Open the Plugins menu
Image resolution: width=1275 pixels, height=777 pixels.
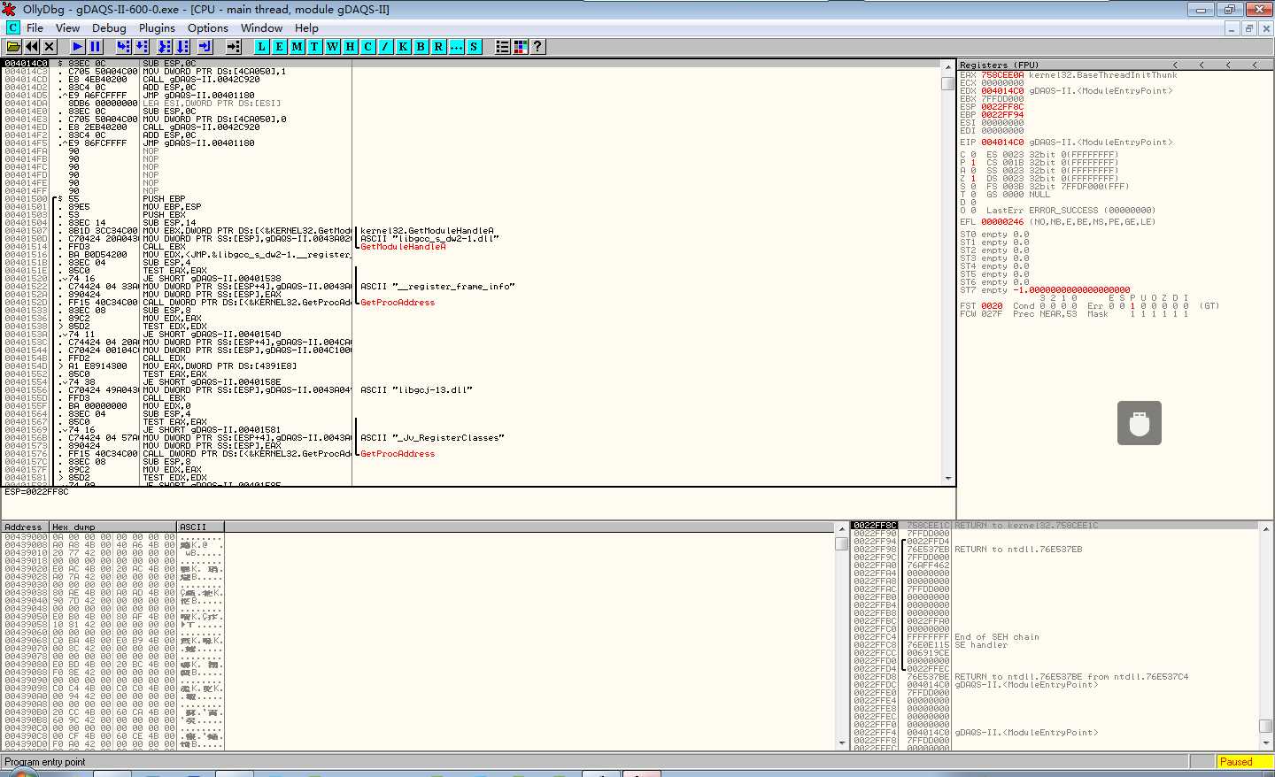point(157,28)
